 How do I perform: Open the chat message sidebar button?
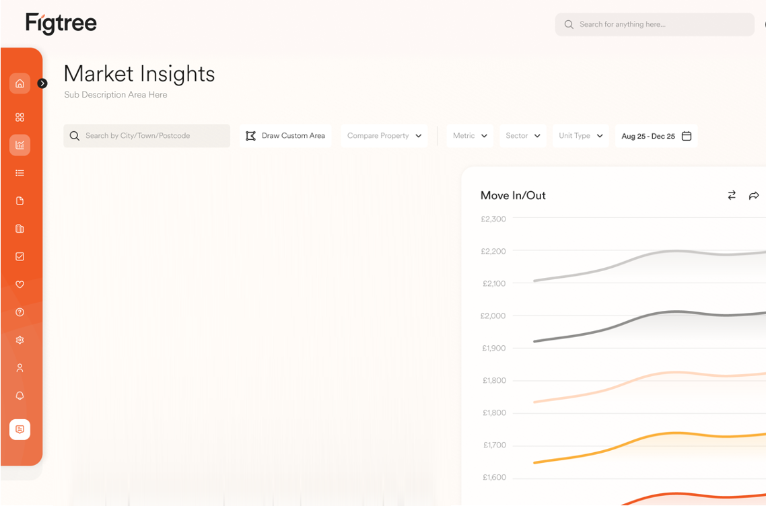click(20, 429)
